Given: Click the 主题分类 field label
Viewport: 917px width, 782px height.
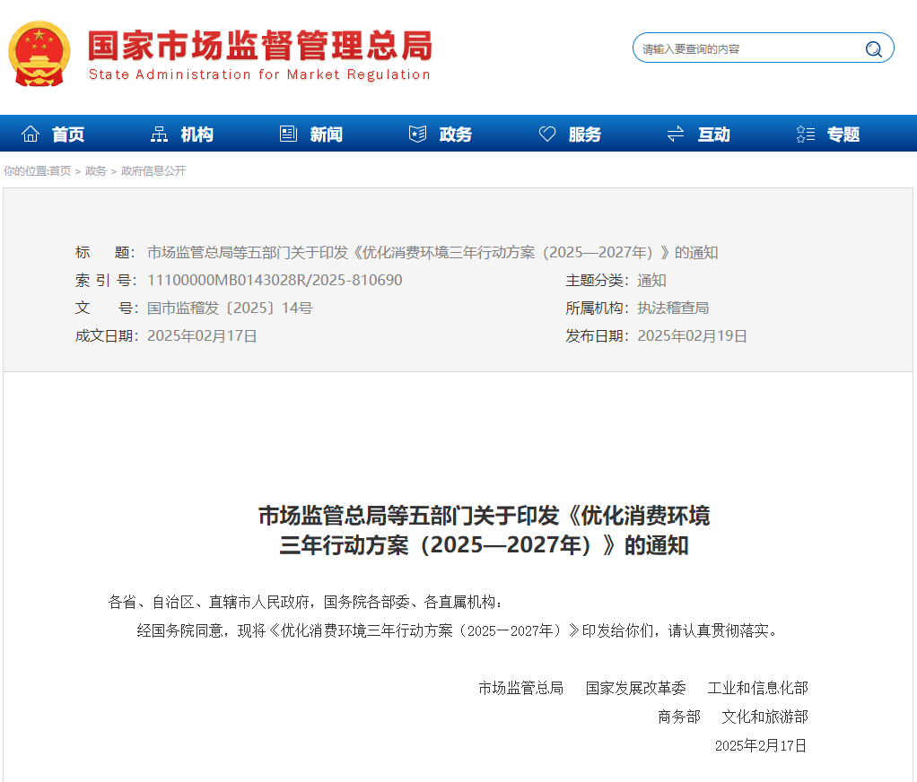Looking at the screenshot, I should click(597, 280).
